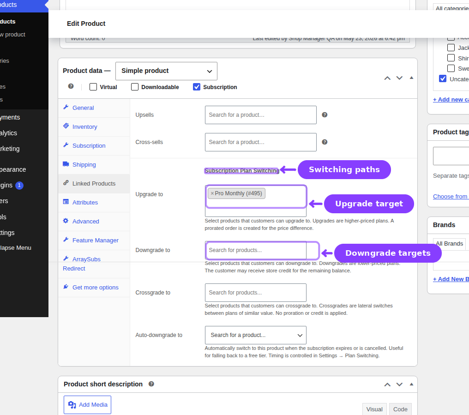Click the Add Media button
Viewport: 469px width, 415px height.
(87, 405)
